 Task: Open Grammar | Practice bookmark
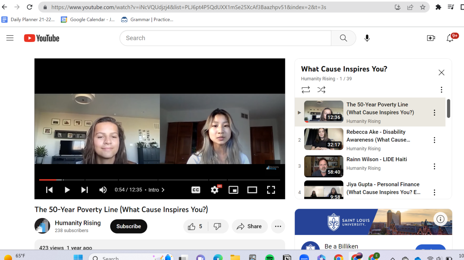(x=147, y=20)
